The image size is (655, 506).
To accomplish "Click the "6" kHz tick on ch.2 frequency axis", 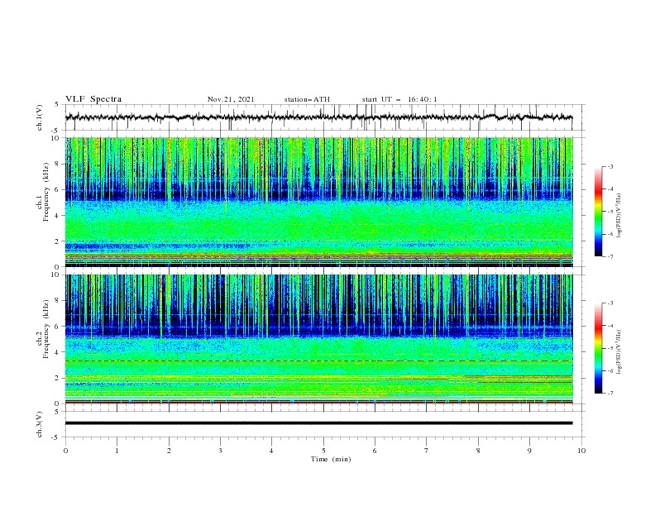I will coord(58,327).
